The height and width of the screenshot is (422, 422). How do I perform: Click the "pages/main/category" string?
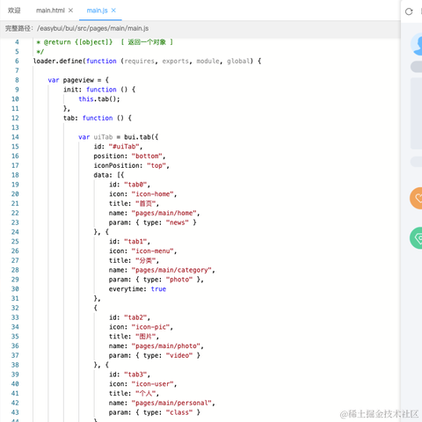(x=171, y=270)
